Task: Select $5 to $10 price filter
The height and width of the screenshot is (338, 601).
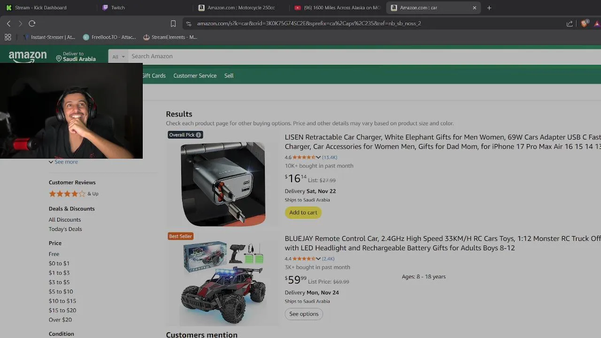Action: point(61,292)
